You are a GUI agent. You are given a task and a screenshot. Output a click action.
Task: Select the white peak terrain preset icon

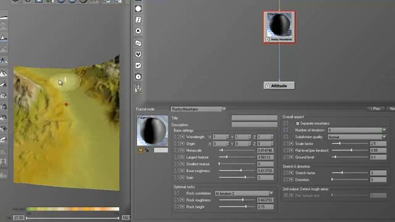[x=4, y=38]
